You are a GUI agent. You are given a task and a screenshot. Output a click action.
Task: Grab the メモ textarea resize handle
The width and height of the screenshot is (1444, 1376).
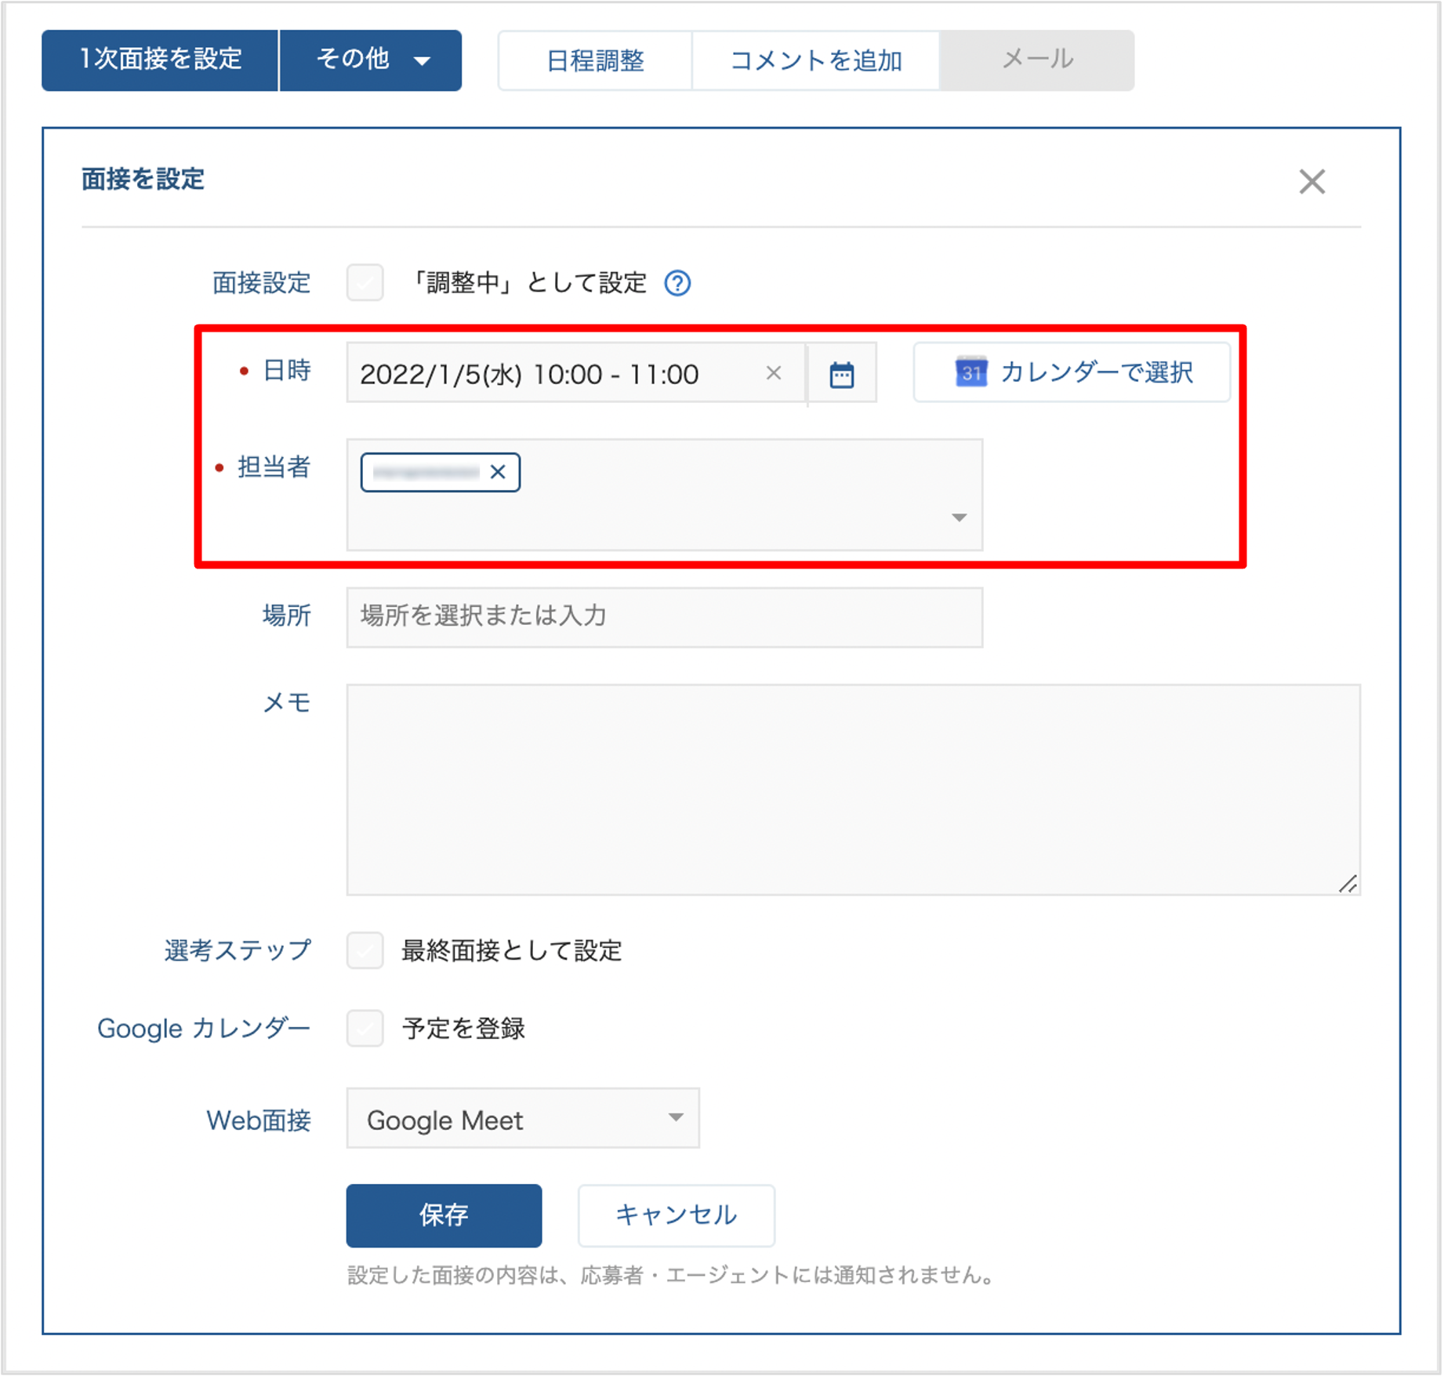1348,884
